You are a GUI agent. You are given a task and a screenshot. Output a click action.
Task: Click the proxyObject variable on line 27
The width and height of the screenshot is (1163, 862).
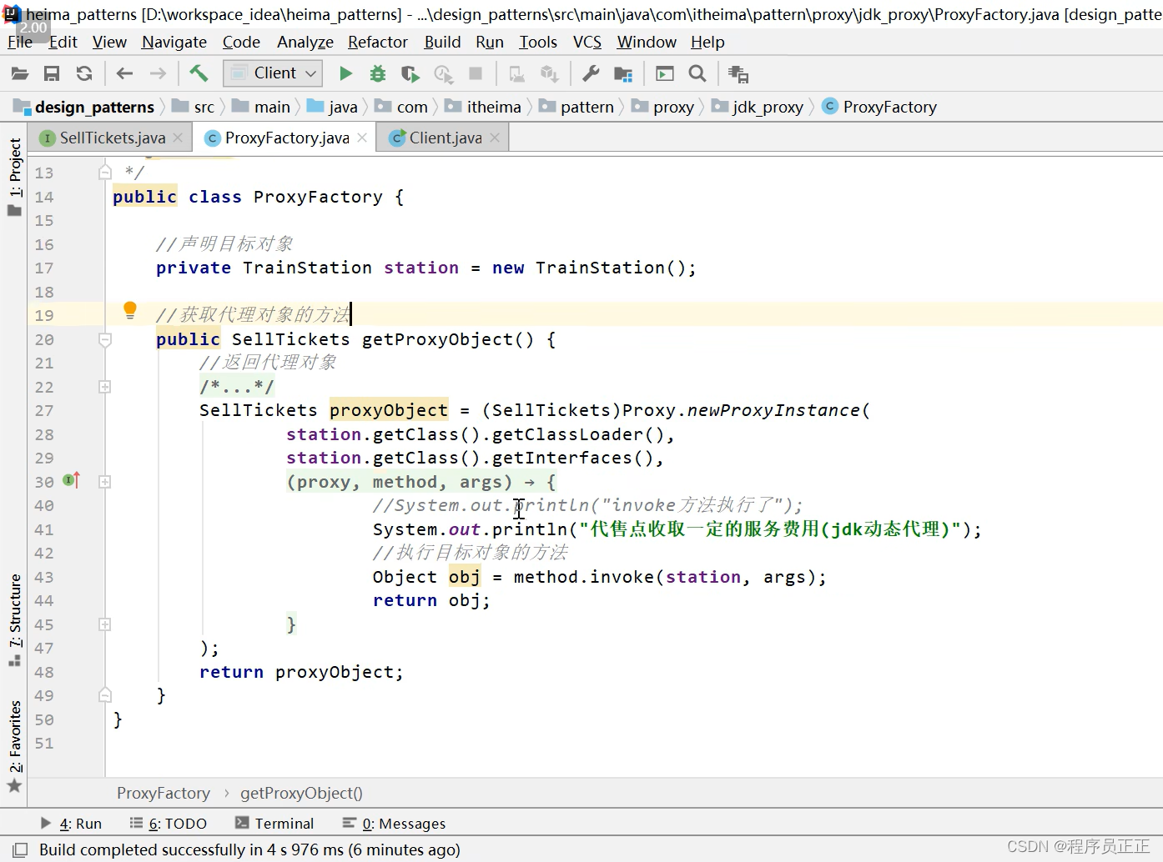point(389,410)
